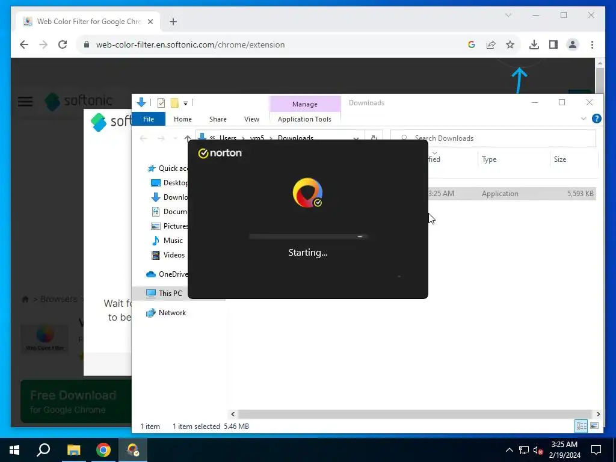Image resolution: width=616 pixels, height=462 pixels.
Task: Click Search Downloads field
Action: (x=493, y=138)
